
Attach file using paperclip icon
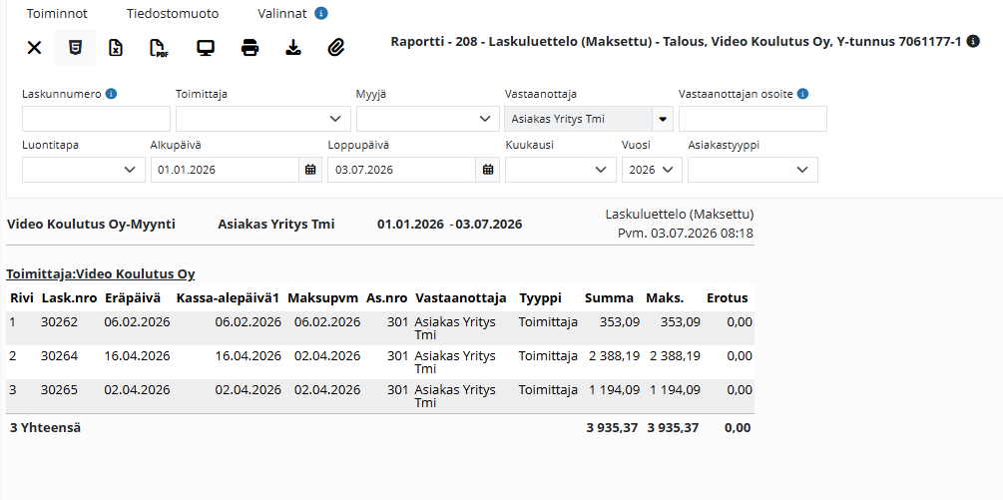coord(335,47)
